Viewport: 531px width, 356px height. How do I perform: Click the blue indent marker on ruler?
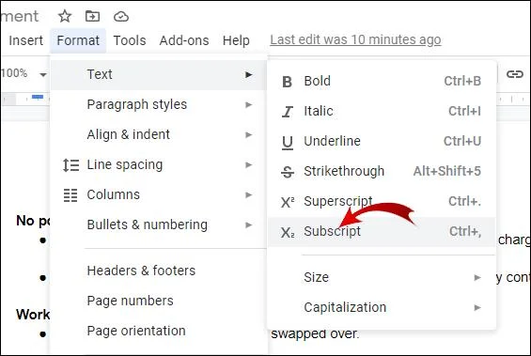click(38, 97)
